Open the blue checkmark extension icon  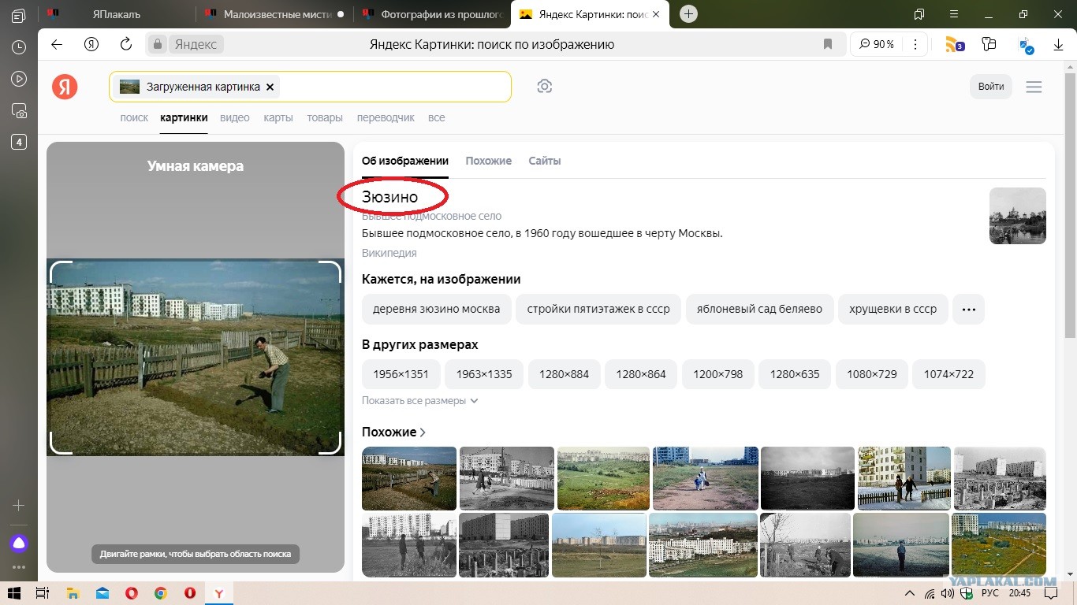pyautogui.click(x=1026, y=44)
